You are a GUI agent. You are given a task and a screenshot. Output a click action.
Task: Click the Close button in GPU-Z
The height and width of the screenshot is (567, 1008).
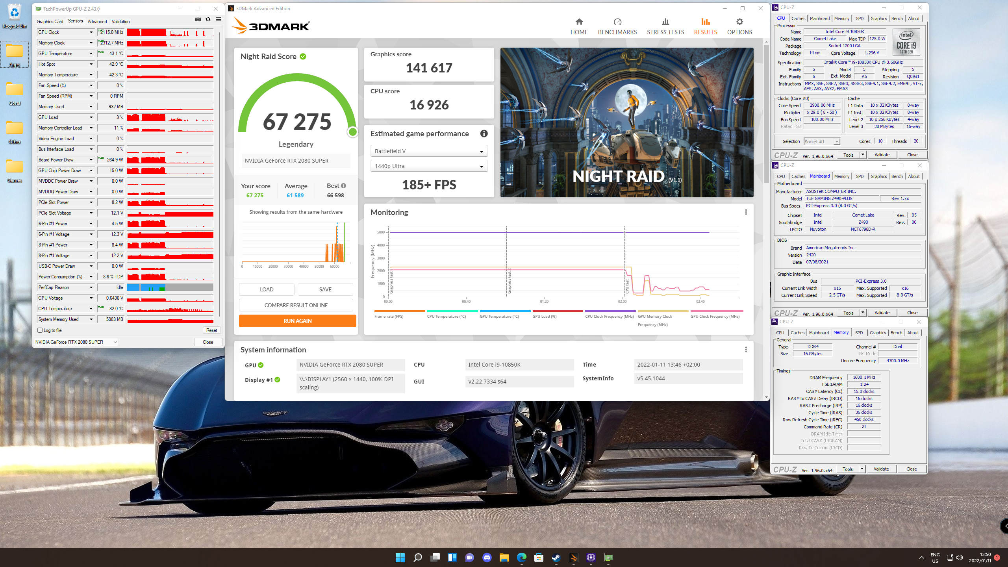pyautogui.click(x=208, y=342)
